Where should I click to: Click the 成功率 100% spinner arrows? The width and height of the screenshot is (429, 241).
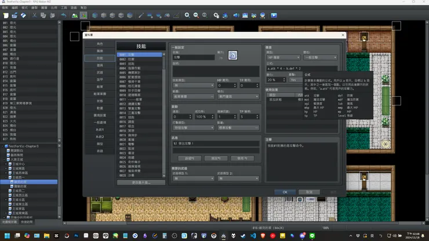point(212,116)
